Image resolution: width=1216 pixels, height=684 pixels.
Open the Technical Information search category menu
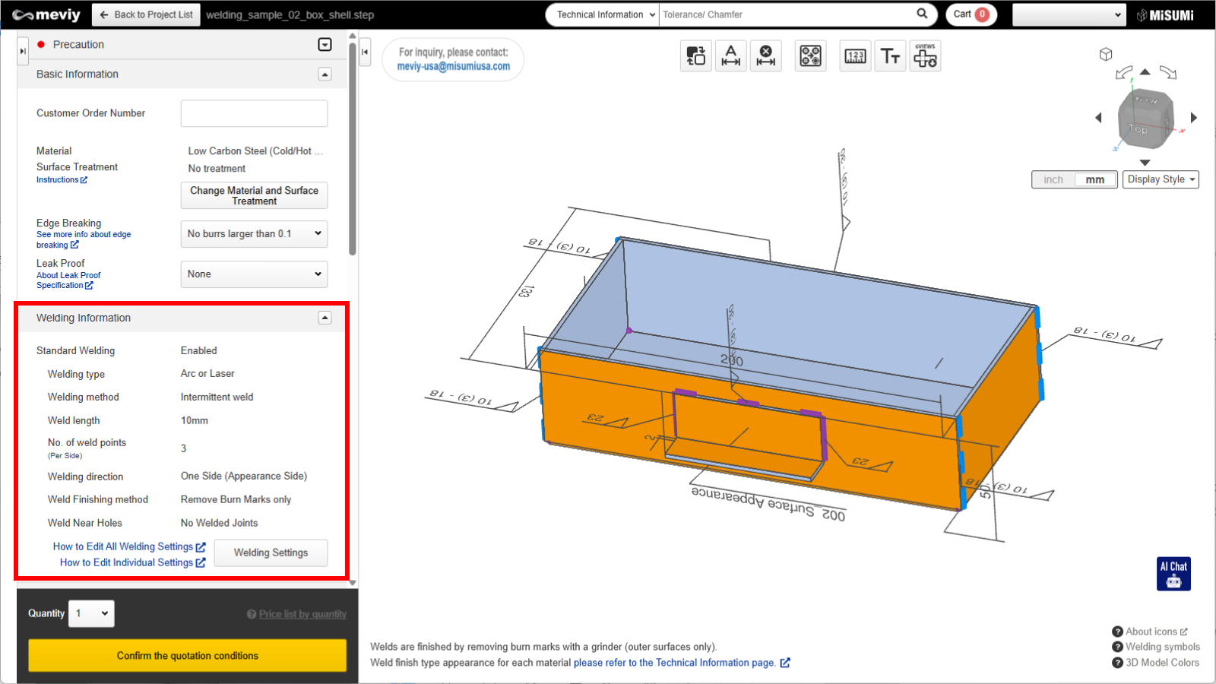[x=603, y=14]
